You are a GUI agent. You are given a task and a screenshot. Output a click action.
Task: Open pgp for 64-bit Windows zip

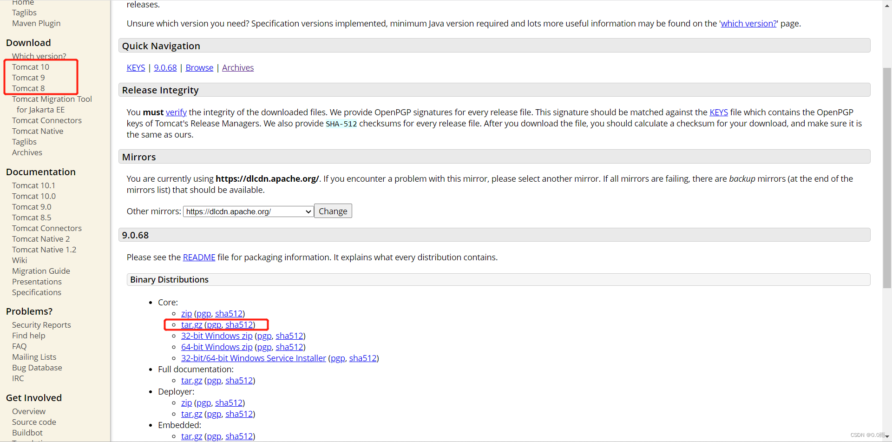(x=264, y=347)
